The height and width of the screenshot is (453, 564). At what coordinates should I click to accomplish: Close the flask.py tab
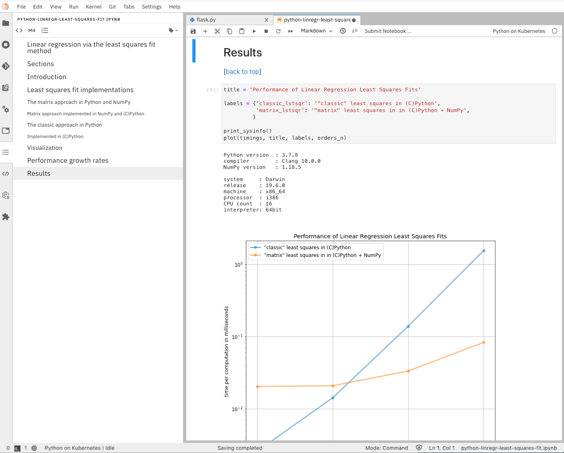(267, 20)
